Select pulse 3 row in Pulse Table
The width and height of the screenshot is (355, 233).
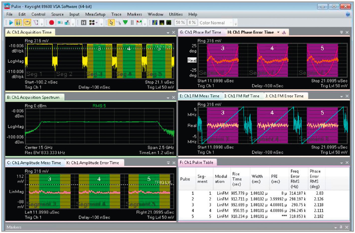pyautogui.click(x=251, y=205)
